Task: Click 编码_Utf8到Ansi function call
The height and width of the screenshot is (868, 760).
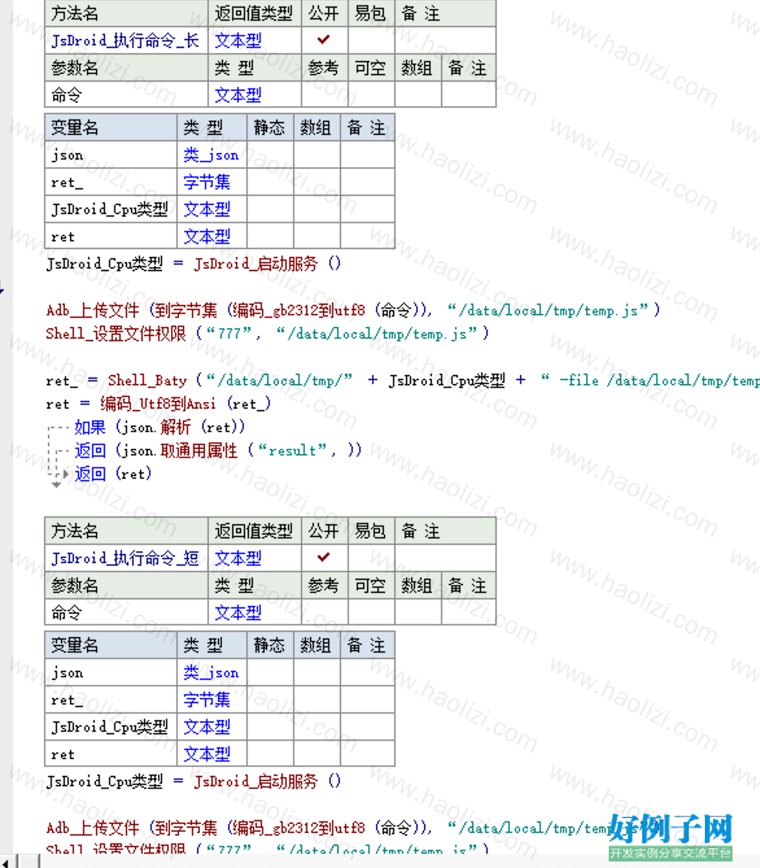Action: tap(158, 404)
